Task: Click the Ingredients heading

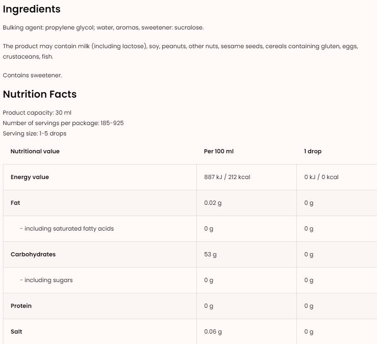Action: [32, 9]
